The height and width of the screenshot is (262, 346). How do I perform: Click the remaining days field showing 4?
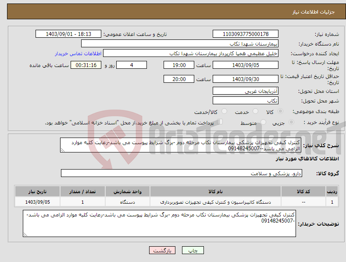click(x=132, y=65)
